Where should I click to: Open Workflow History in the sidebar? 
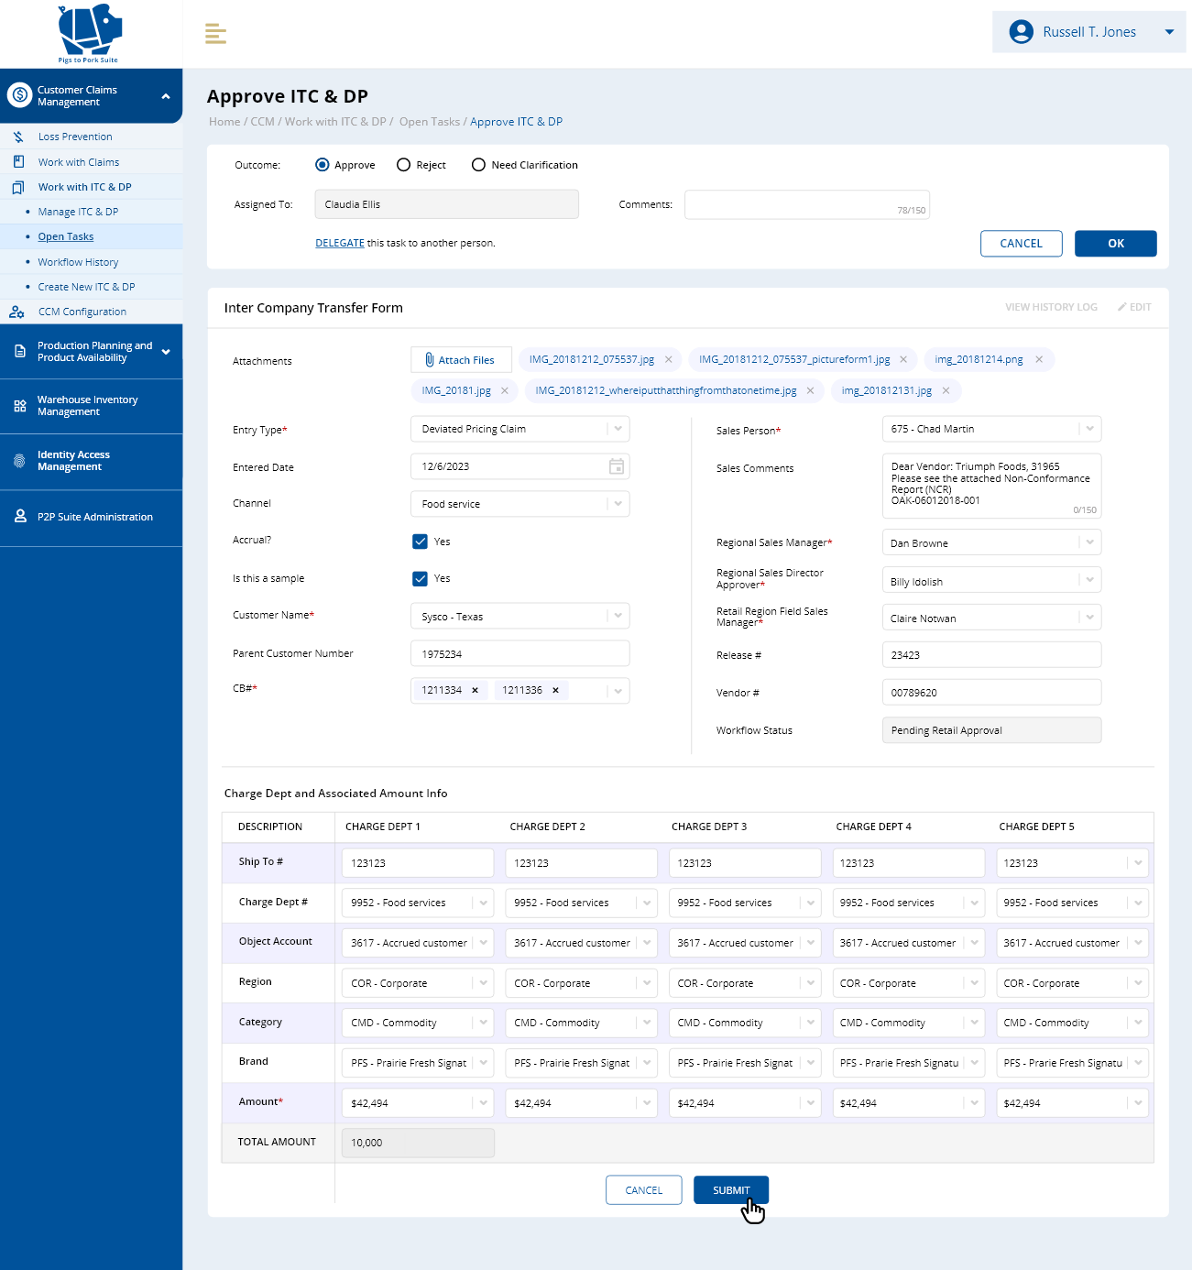click(78, 262)
